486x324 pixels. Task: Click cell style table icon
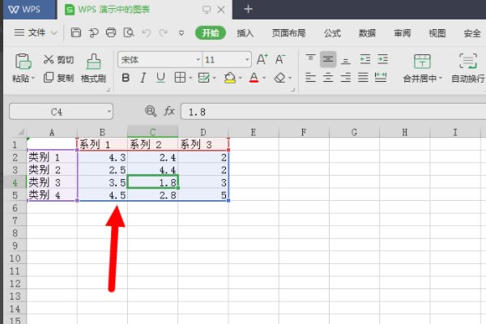coord(203,78)
